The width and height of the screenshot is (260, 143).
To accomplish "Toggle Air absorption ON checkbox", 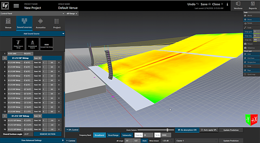I will (179, 130).
